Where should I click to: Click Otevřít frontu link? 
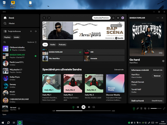point(157,101)
